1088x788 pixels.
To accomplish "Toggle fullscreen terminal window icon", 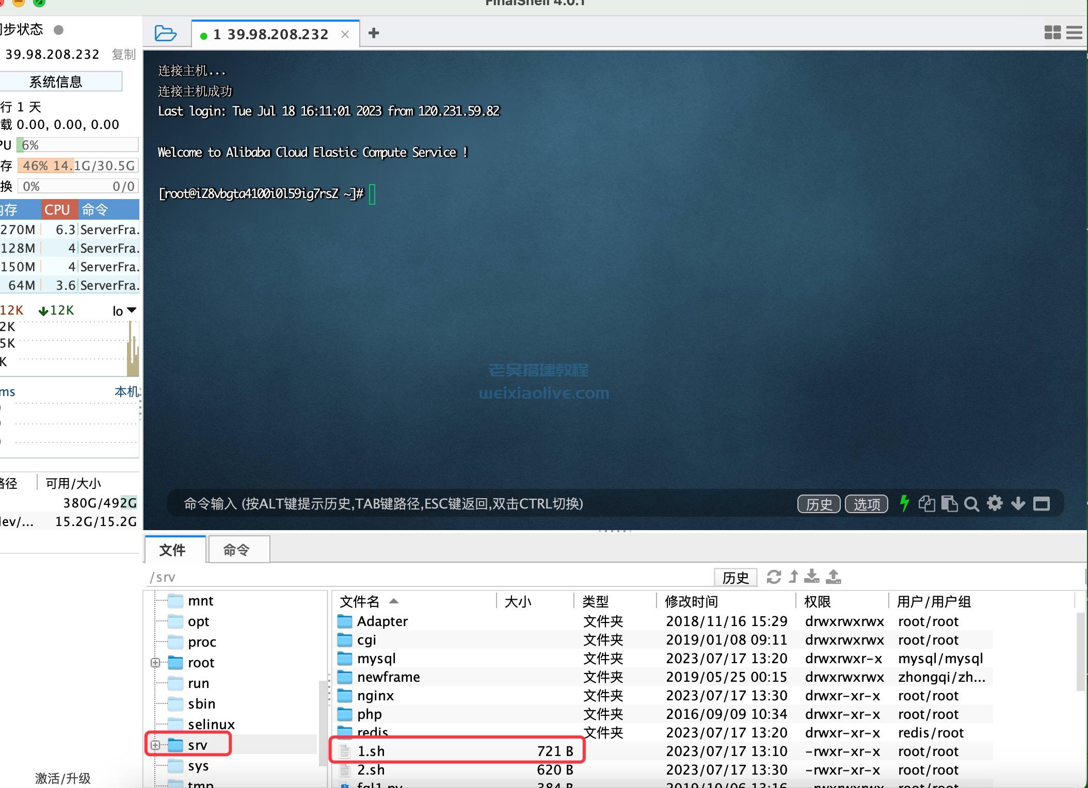I will (x=1042, y=504).
